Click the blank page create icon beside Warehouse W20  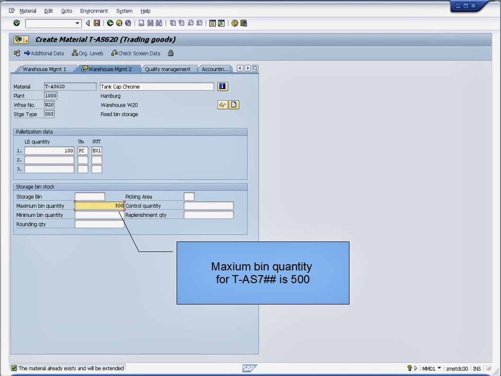(x=234, y=105)
